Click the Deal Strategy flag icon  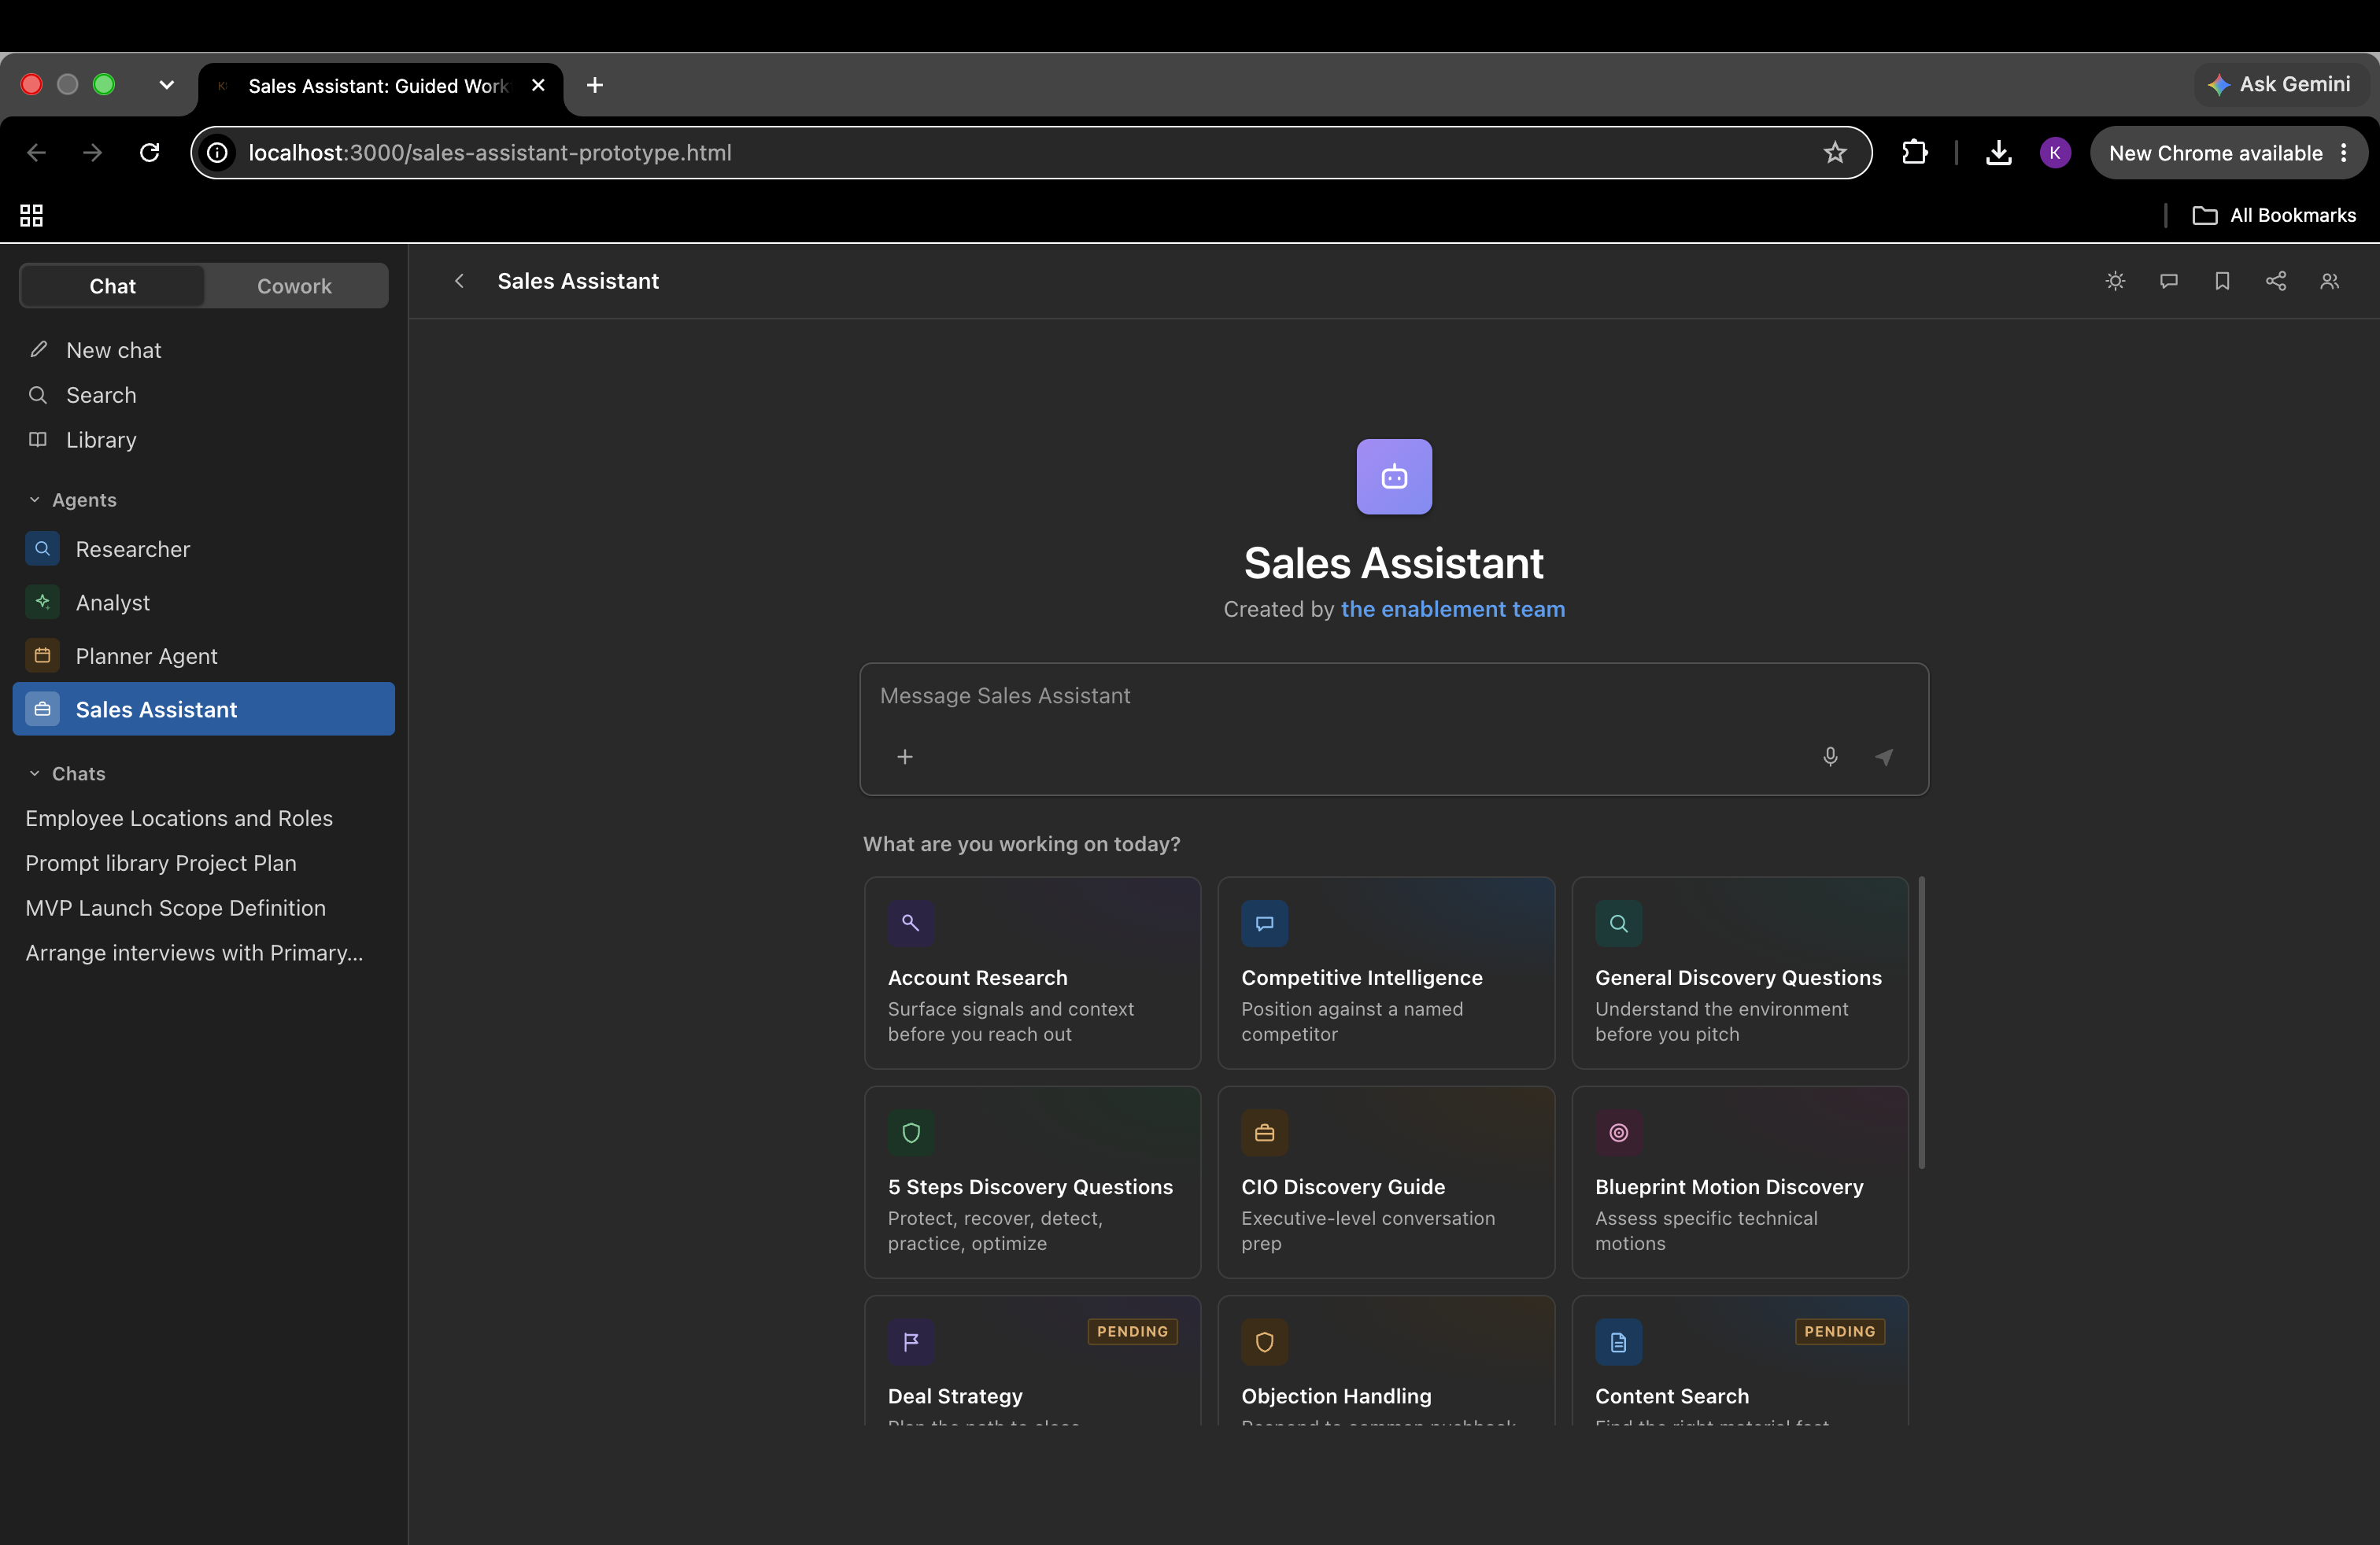tap(911, 1342)
